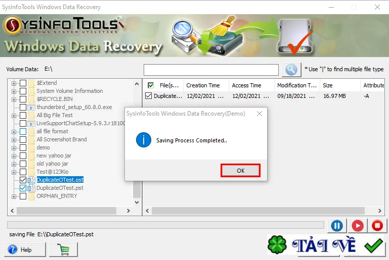389x260 pixels.
Task: Click the 09/18/2021 modification cell
Action: [x=296, y=96]
